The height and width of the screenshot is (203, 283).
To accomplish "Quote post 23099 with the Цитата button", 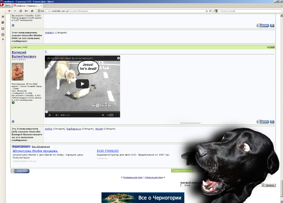I will (x=263, y=122).
